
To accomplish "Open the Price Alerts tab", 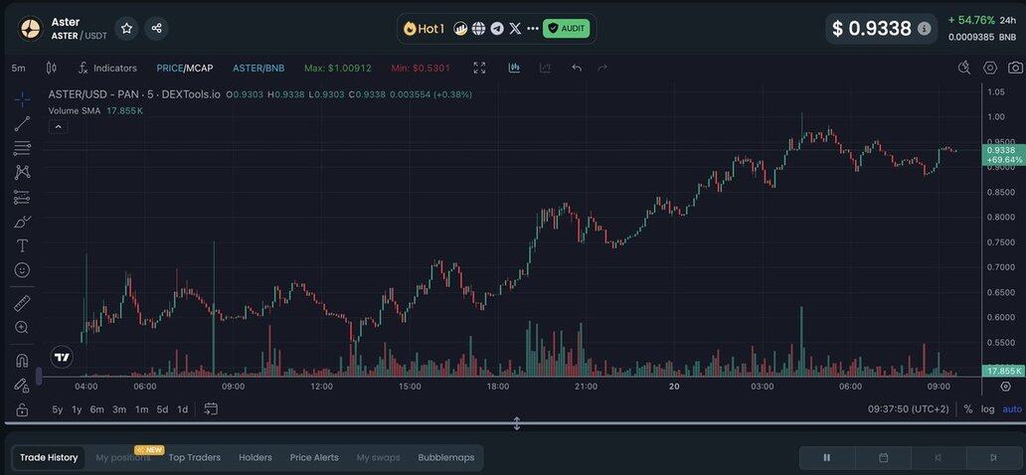I will (314, 457).
